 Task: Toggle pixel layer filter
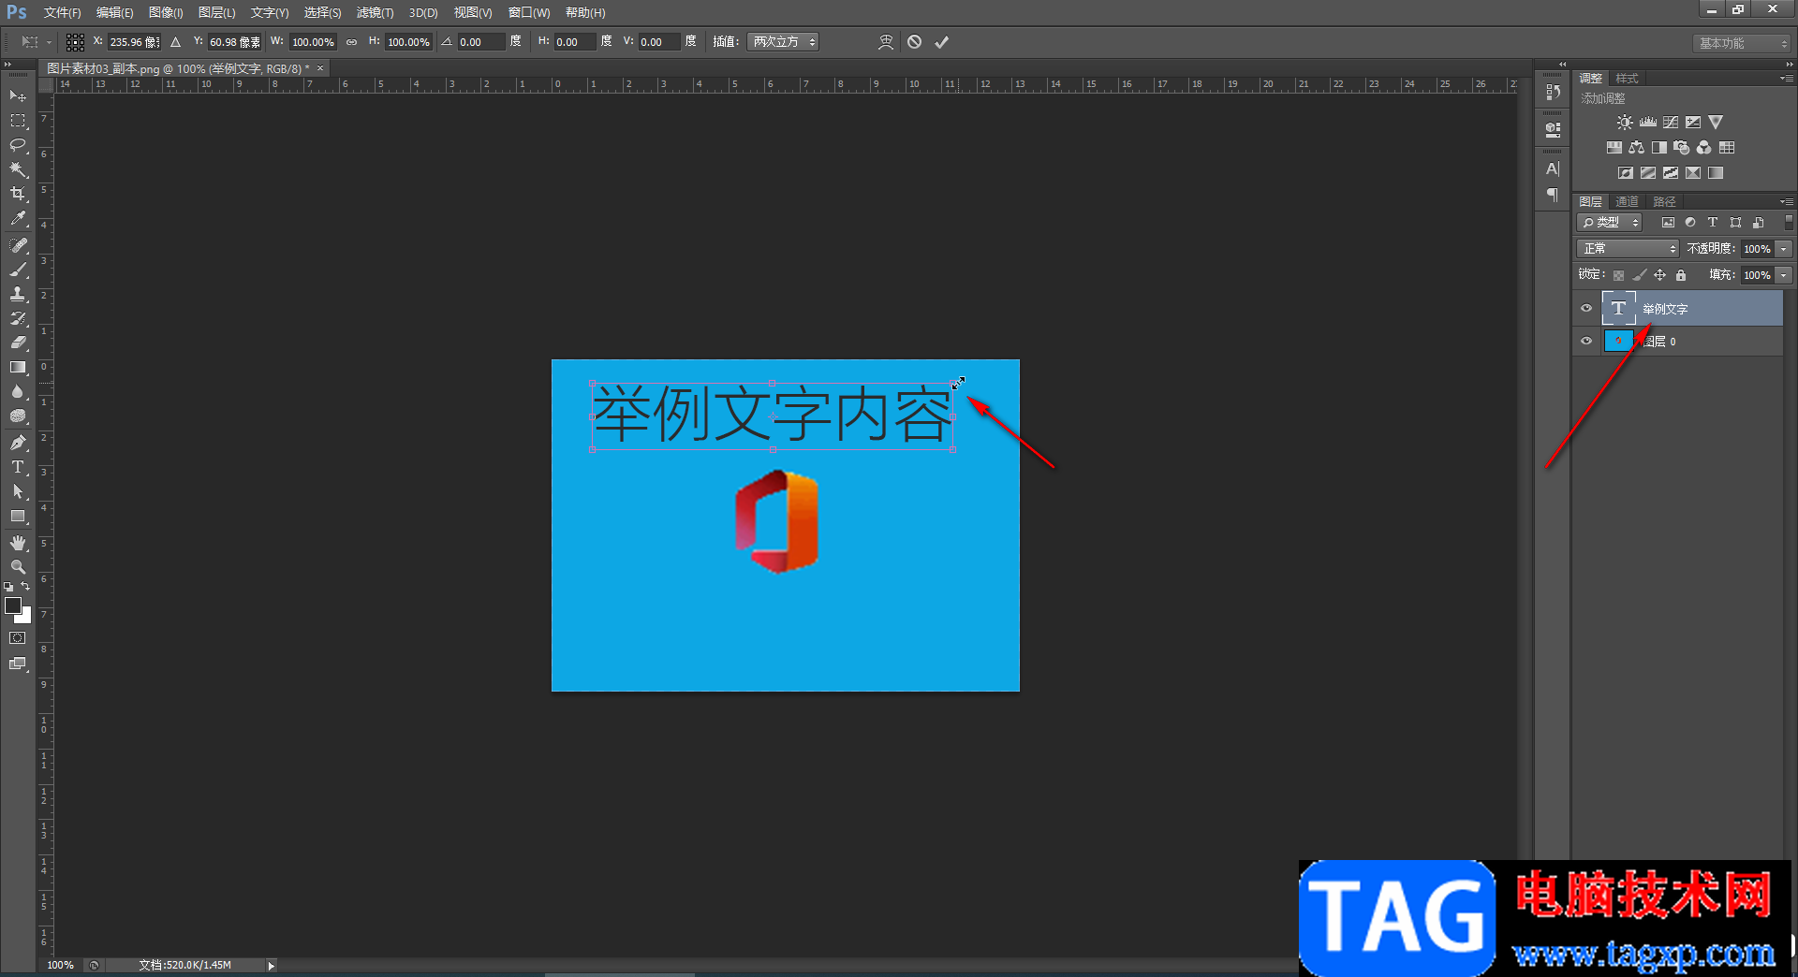click(x=1668, y=223)
